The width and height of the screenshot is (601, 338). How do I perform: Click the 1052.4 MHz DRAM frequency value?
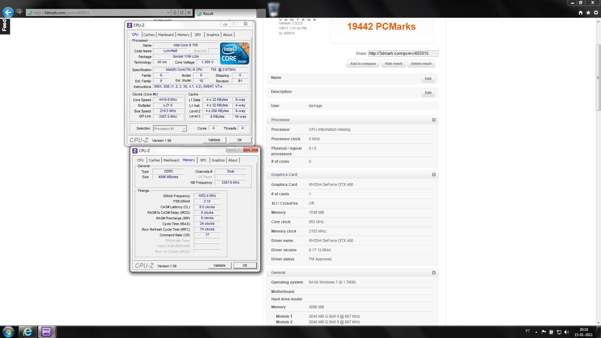(x=207, y=196)
